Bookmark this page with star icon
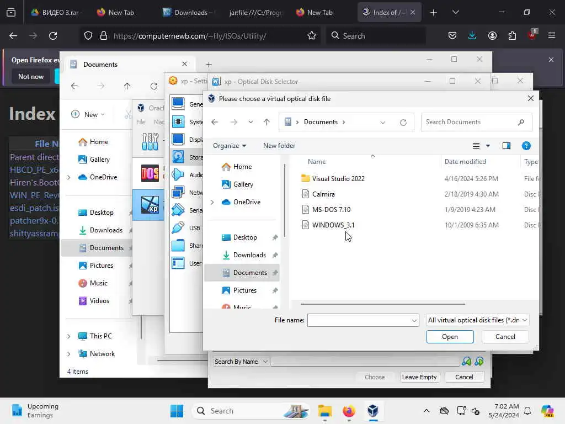 point(312,36)
